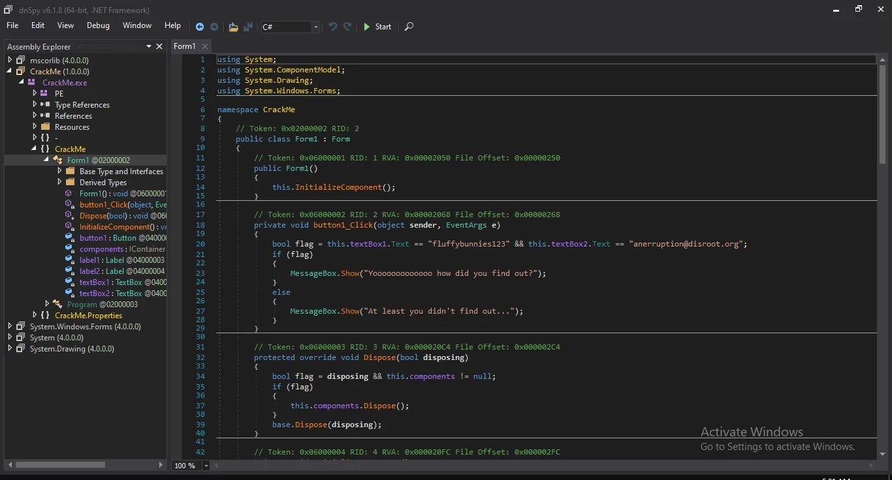Collapse the CrackMe.exe module node
Screen dimensions: 892x480
click(x=22, y=82)
